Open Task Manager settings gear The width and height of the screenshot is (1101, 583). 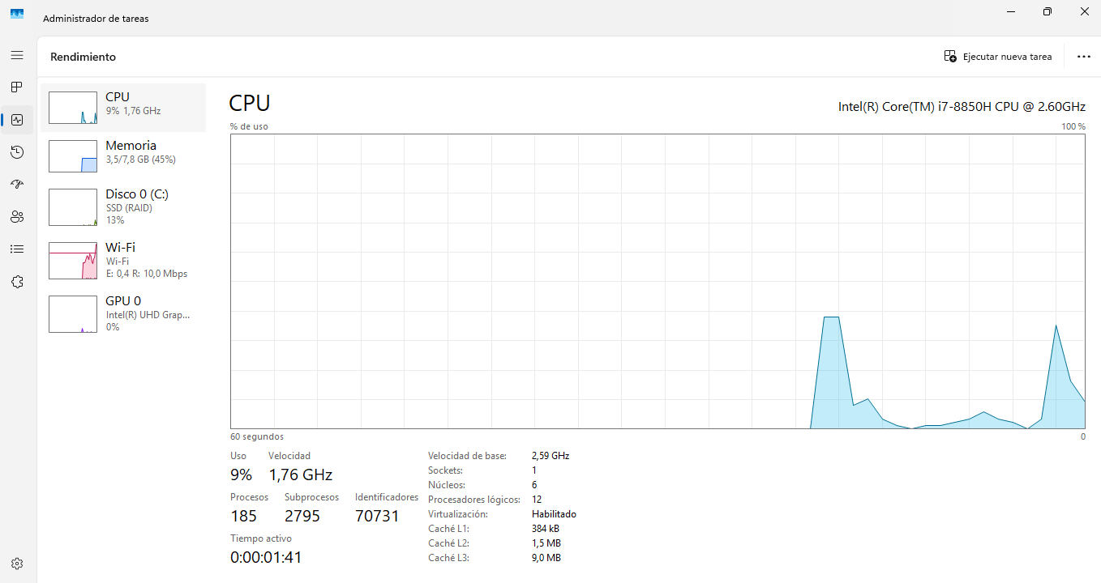click(x=17, y=564)
